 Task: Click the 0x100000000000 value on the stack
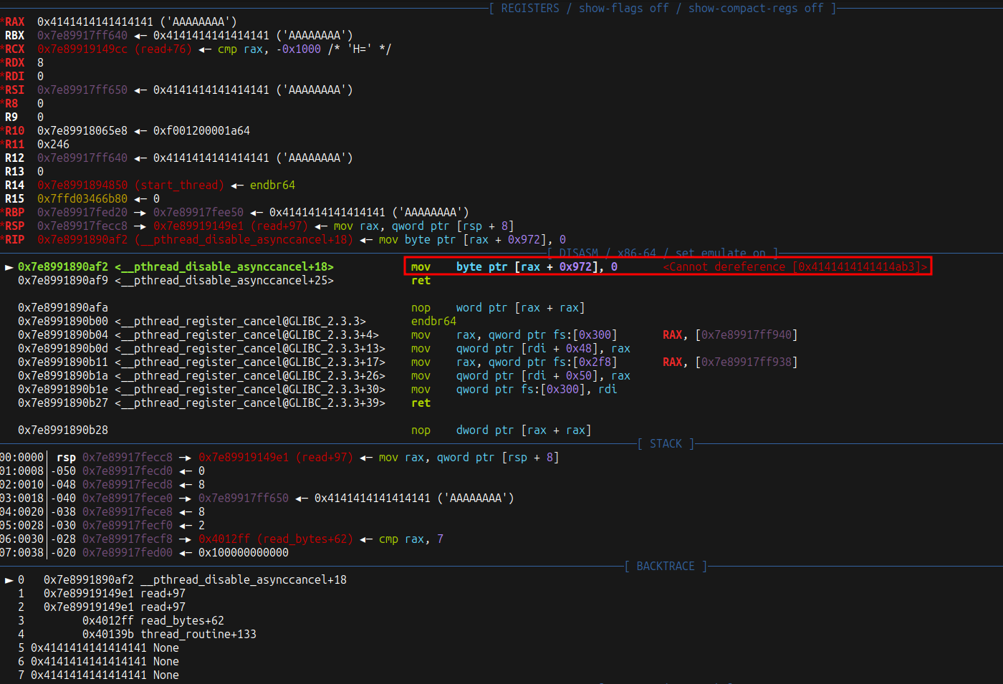click(x=244, y=553)
